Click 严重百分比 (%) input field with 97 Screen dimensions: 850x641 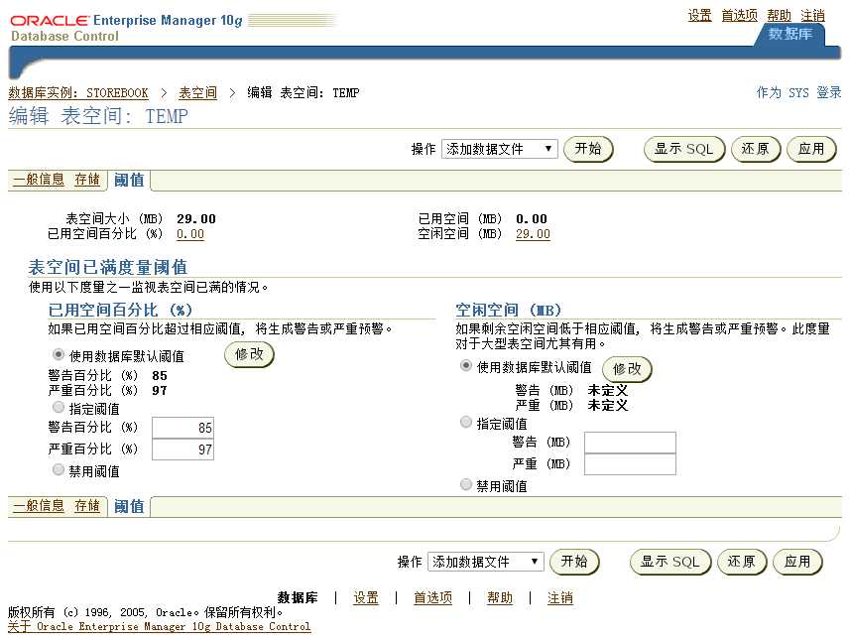pos(183,449)
